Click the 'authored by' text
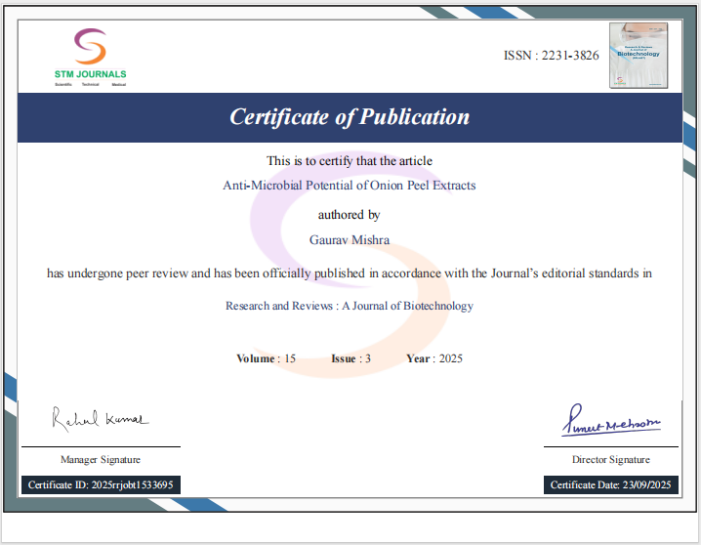 click(350, 214)
